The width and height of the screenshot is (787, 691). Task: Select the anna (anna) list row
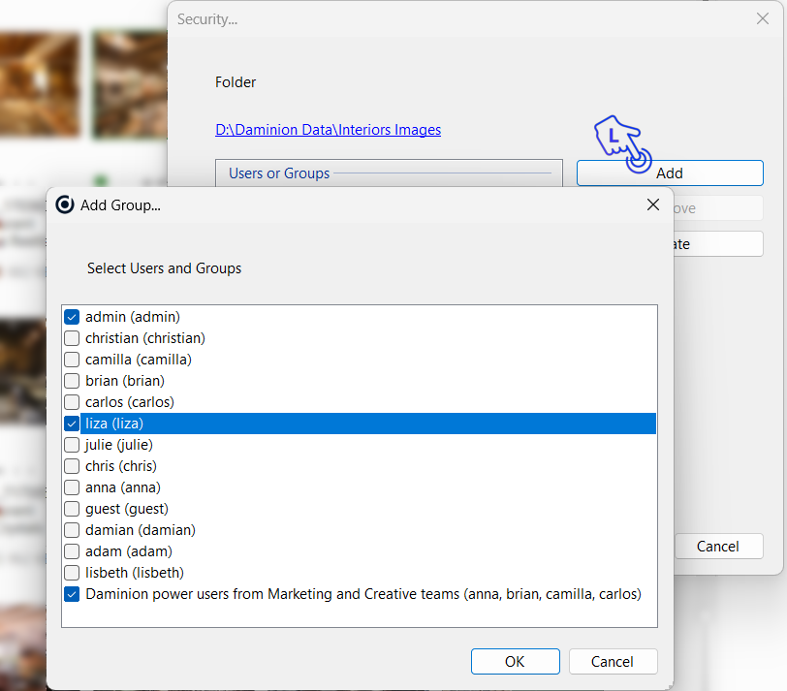[123, 487]
